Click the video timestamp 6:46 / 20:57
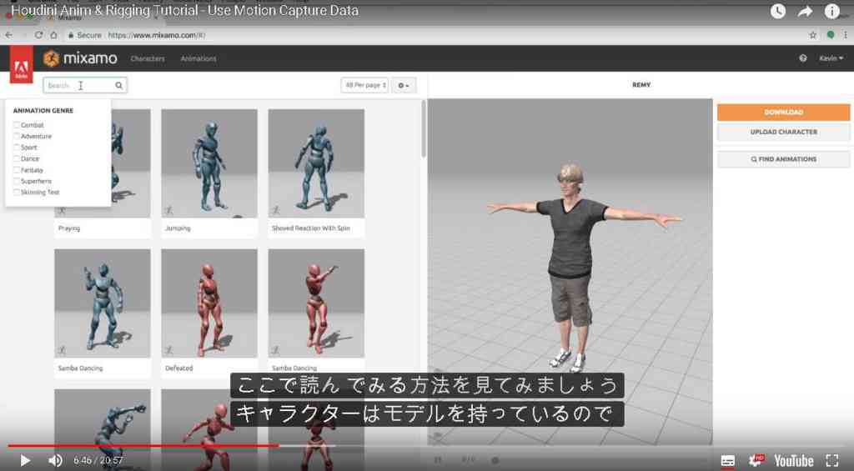854x471 pixels. pos(98,461)
